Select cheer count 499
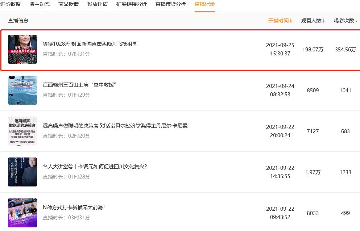 (345, 213)
